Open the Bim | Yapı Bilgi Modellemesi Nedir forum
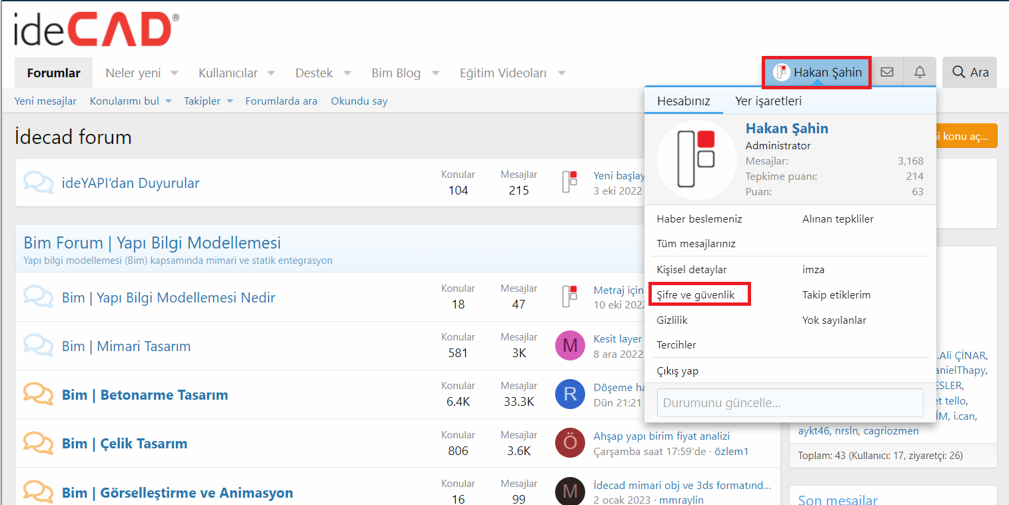The height and width of the screenshot is (505, 1009). pos(169,297)
